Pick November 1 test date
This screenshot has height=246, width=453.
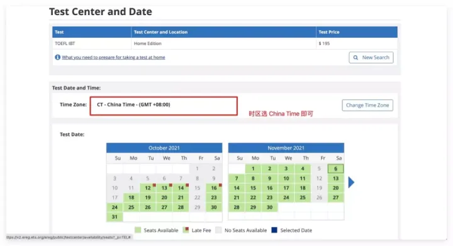click(253, 169)
